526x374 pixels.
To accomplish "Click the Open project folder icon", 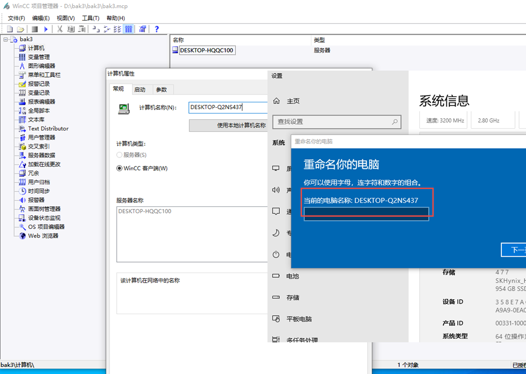I will [21, 29].
